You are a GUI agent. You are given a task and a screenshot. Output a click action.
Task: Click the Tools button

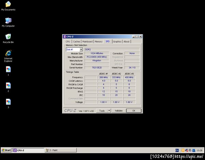pyautogui.click(x=102, y=111)
